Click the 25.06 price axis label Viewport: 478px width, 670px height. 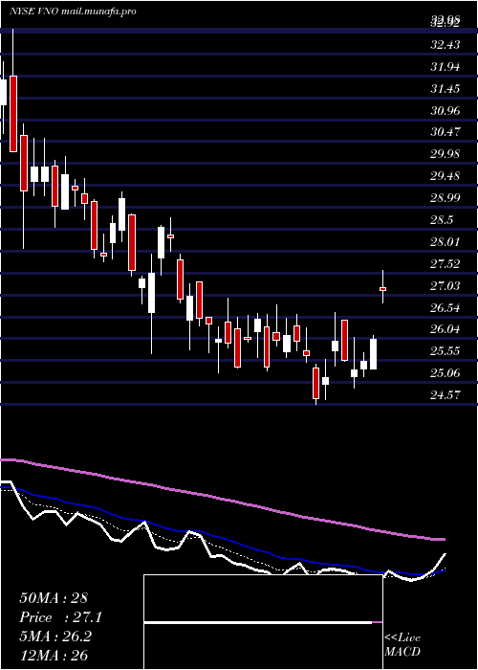coord(445,373)
